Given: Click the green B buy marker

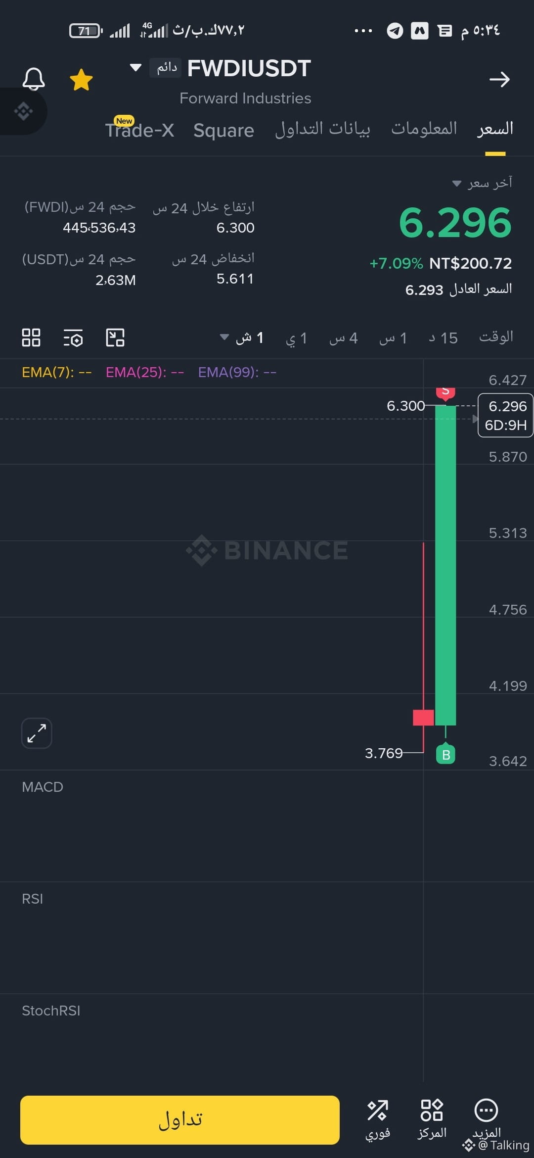Looking at the screenshot, I should 445,754.
